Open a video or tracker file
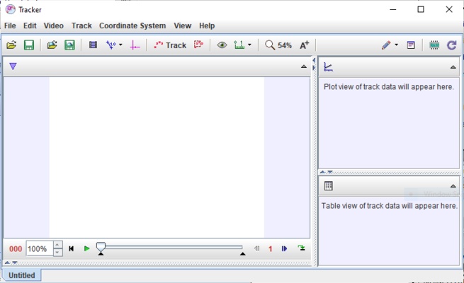The height and width of the screenshot is (283, 464). [11, 45]
